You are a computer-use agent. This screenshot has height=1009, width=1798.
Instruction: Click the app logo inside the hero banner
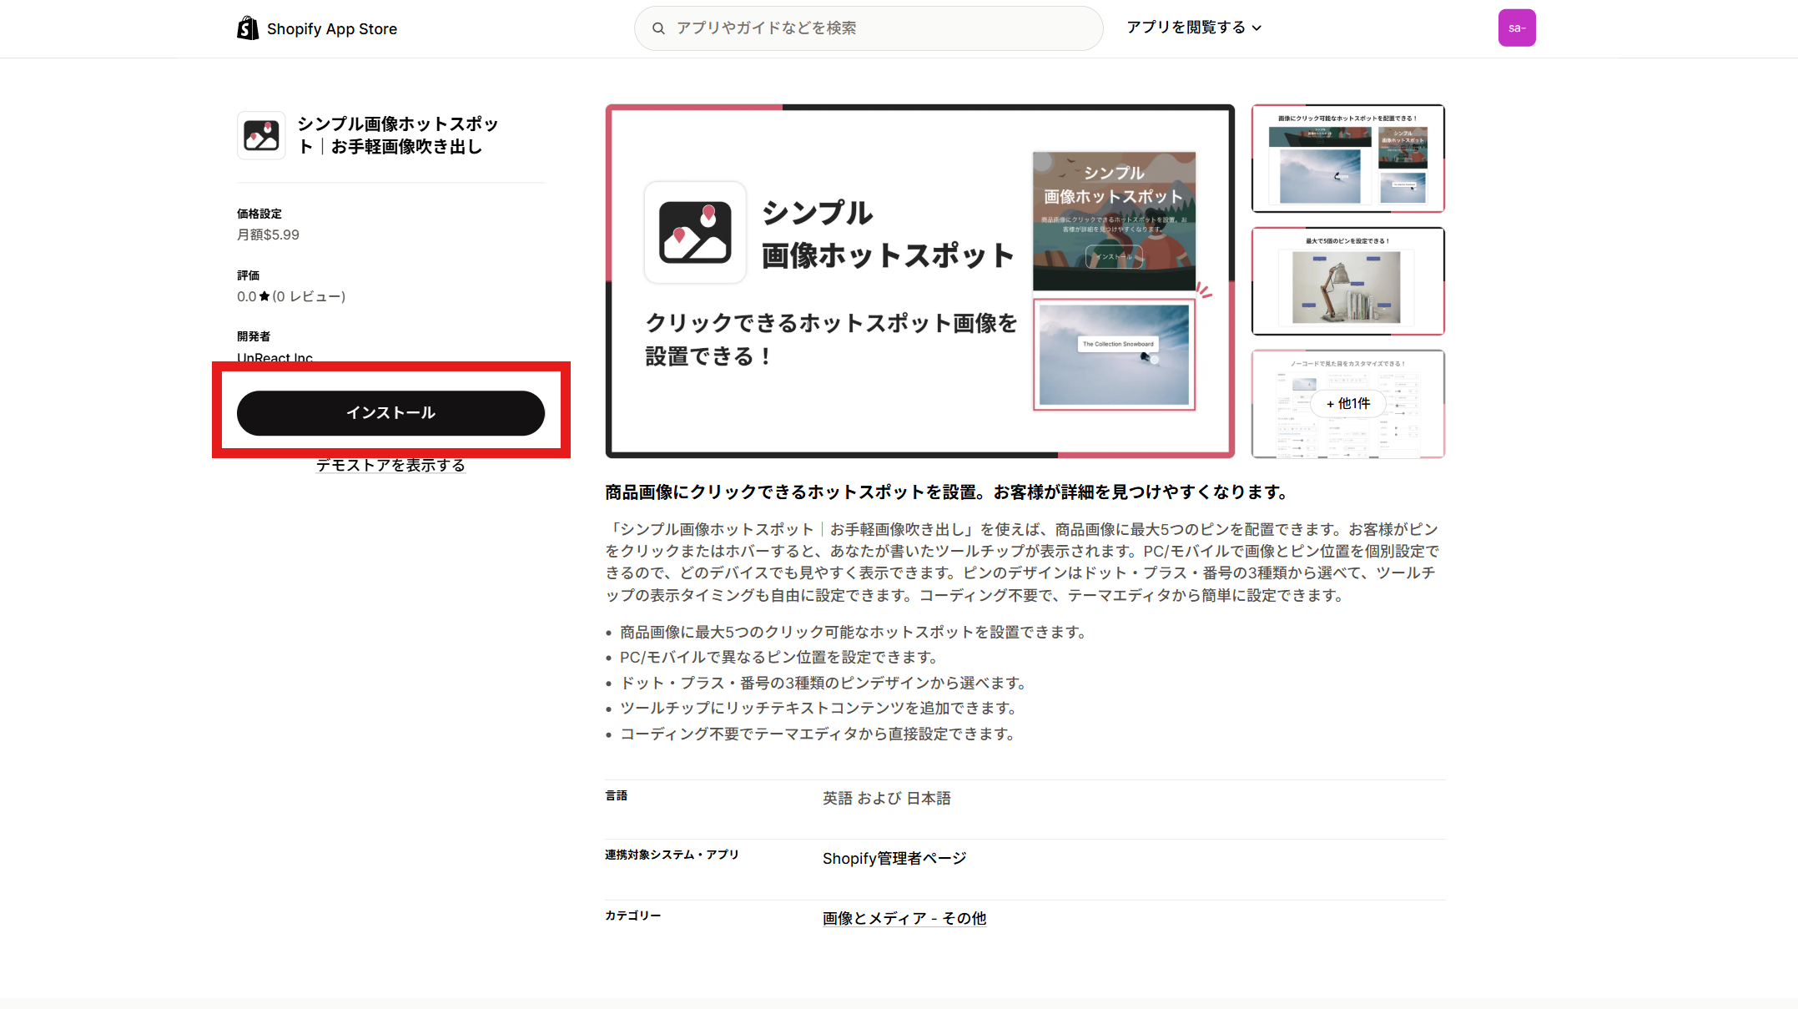[x=695, y=233]
